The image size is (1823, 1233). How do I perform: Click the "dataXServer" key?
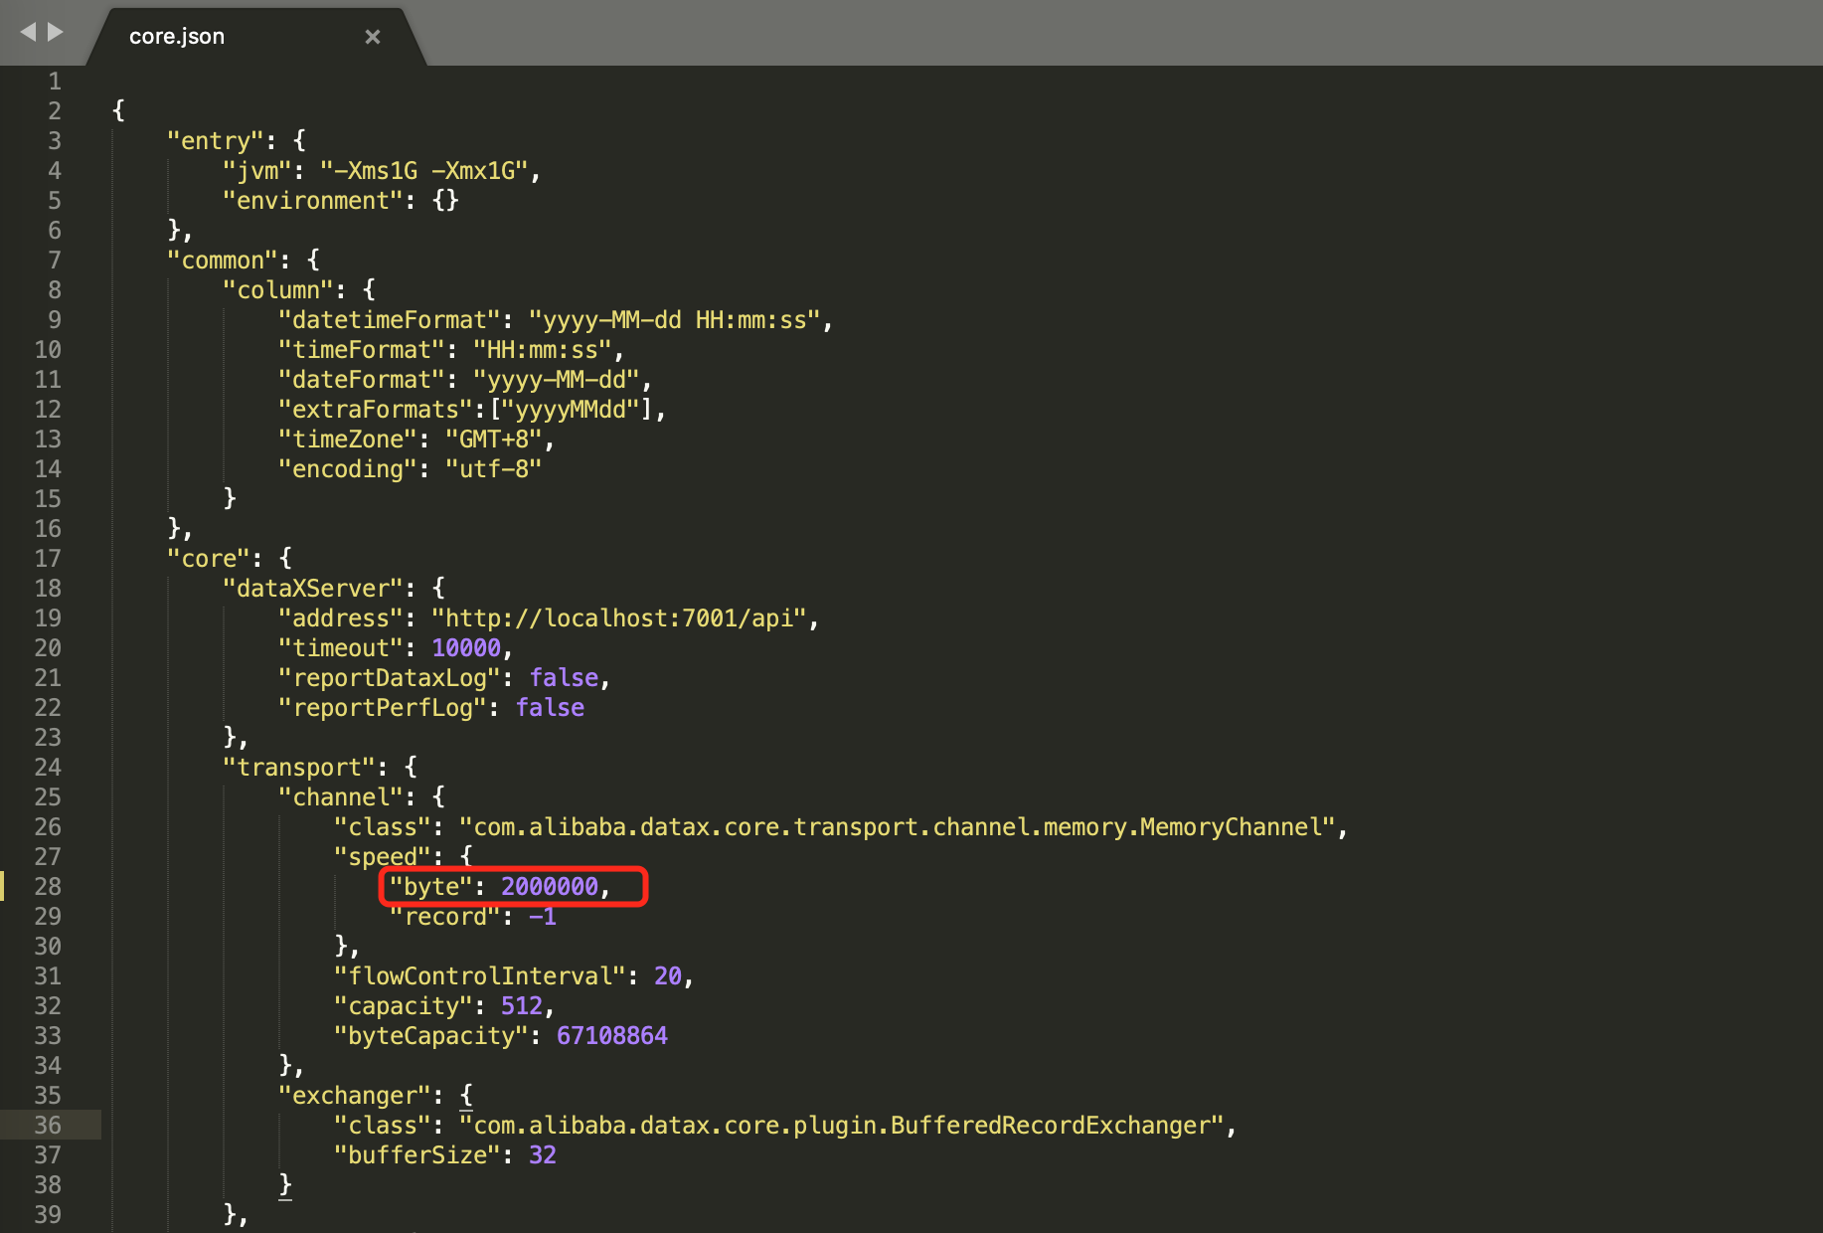312,589
